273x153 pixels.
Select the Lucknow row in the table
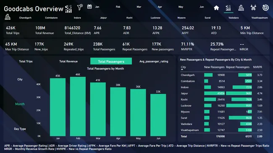coord(221,106)
